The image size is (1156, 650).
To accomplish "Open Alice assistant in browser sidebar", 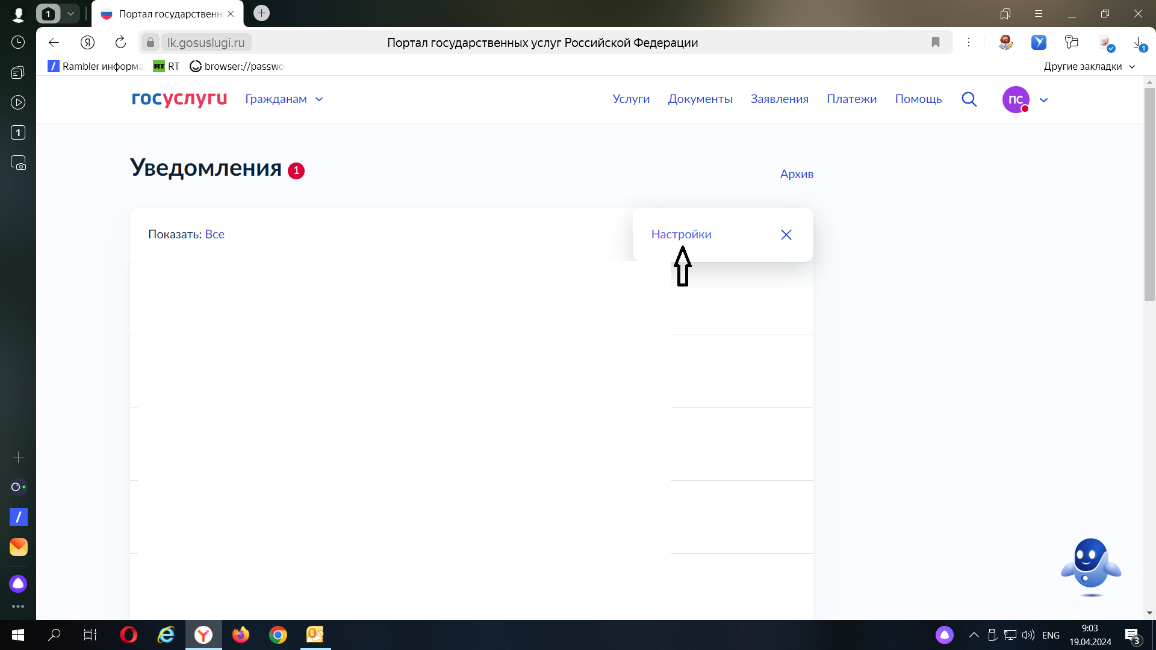I will coord(18,583).
